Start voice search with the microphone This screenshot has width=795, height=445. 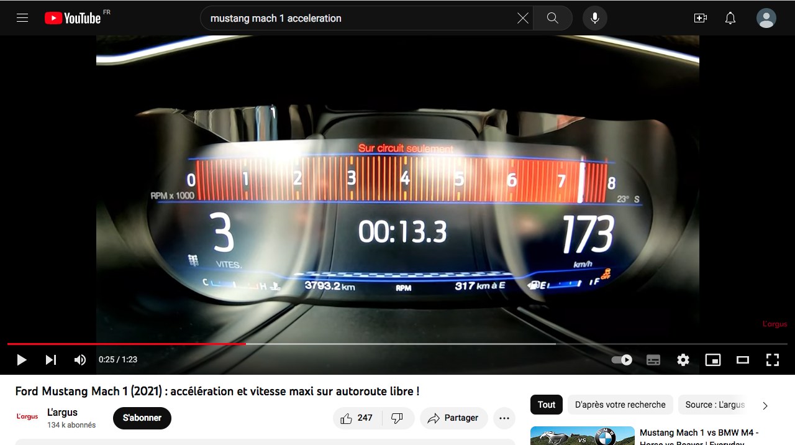pos(595,18)
